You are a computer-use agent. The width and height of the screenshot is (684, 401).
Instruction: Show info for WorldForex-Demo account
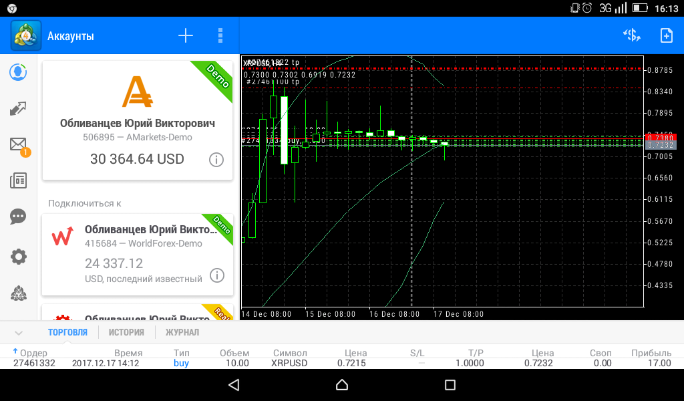click(x=217, y=275)
